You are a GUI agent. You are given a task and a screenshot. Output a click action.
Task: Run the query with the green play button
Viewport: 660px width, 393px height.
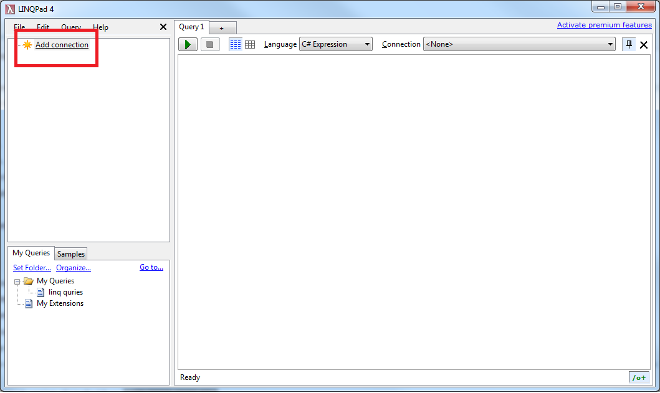coord(188,45)
